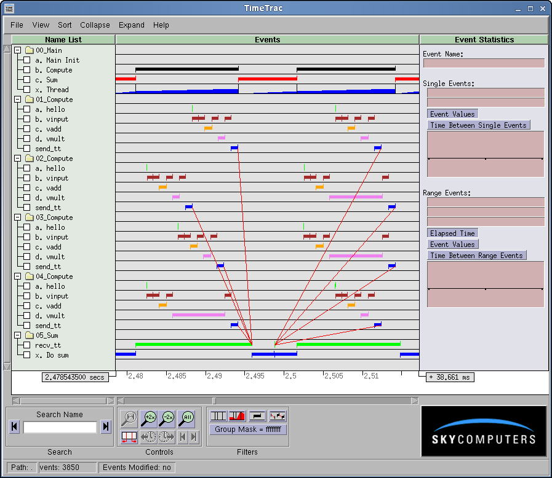Click the name list horizontal scrollbar
Viewport: 552px width, 478px height.
pyautogui.click(x=63, y=401)
